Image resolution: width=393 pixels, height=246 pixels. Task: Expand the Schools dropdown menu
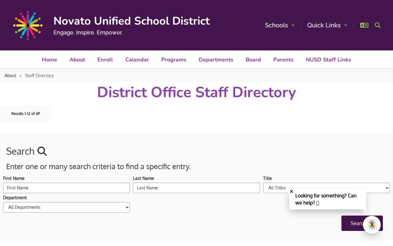280,25
